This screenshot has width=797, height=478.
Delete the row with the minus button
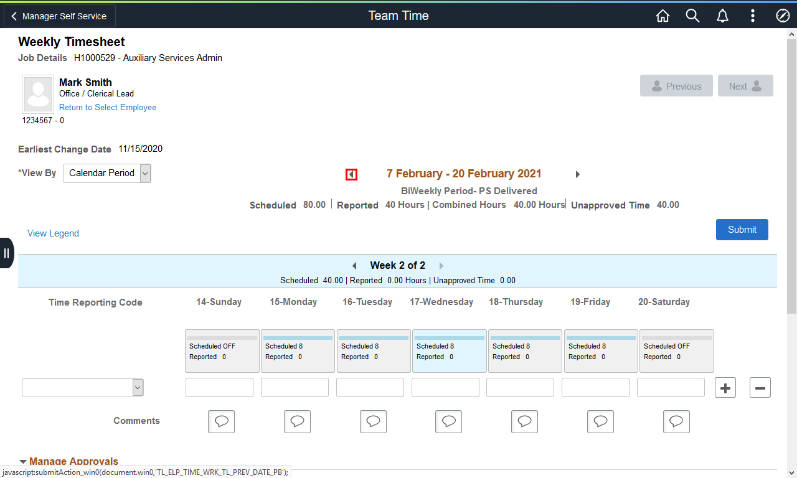[760, 388]
